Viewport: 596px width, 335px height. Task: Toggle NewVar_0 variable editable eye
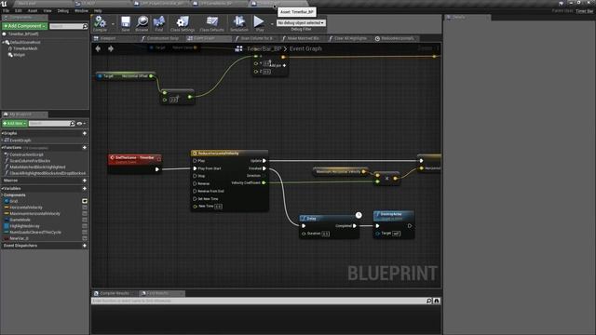click(85, 238)
